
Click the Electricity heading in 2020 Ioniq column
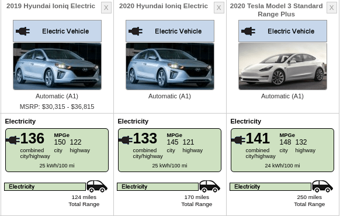tap(133, 121)
